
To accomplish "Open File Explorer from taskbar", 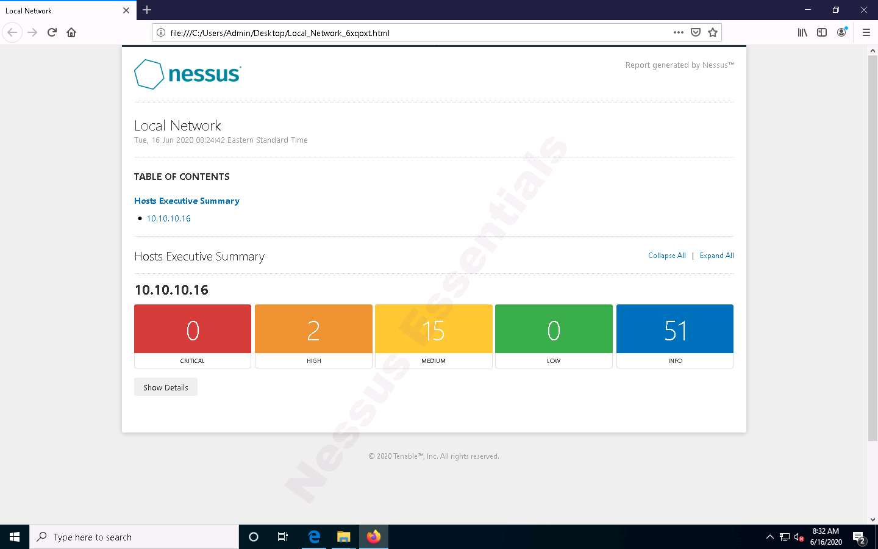I will pos(344,537).
